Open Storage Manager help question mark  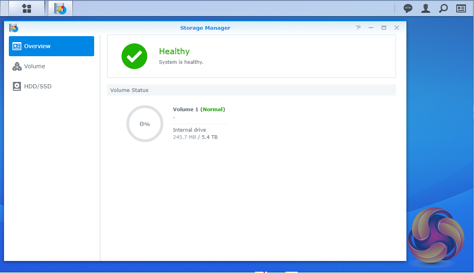click(x=358, y=28)
